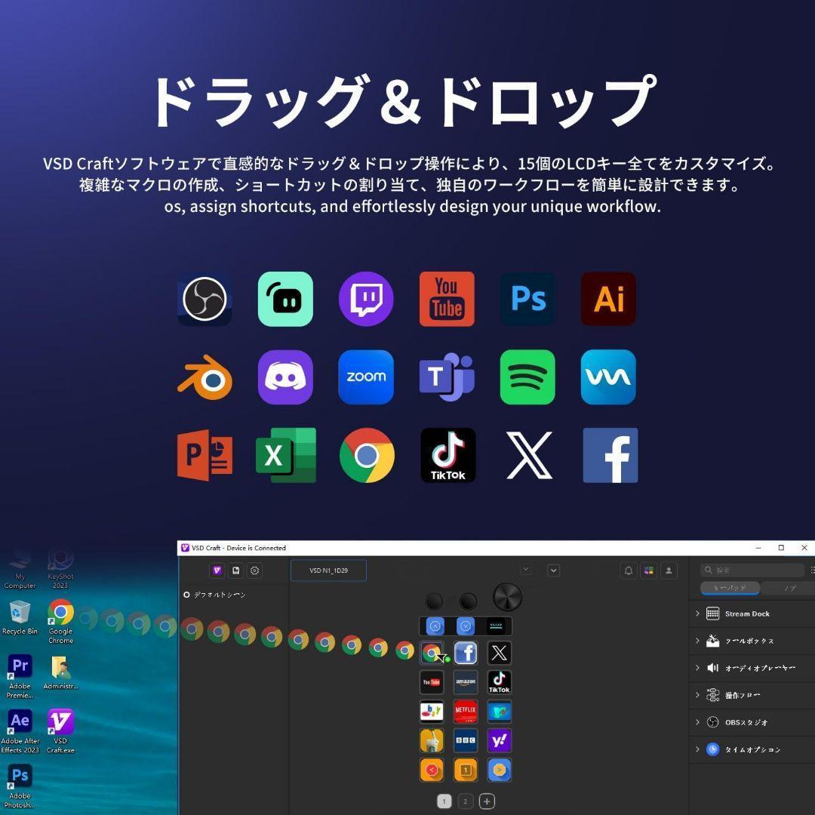The image size is (815, 815).
Task: Switch to the ノブ tab
Action: tap(789, 588)
